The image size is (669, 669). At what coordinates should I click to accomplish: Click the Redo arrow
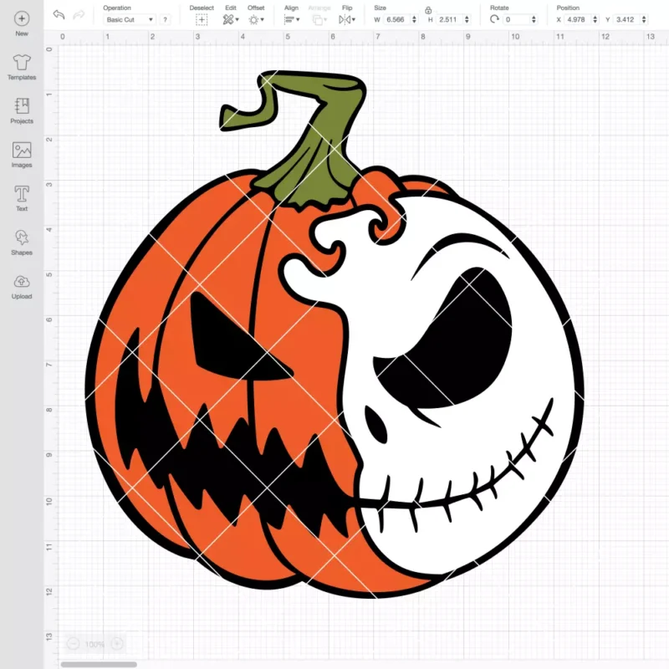[79, 15]
